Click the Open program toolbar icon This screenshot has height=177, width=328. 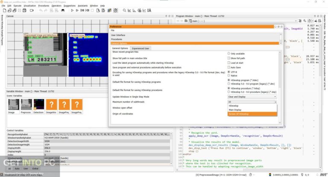click(9, 10)
